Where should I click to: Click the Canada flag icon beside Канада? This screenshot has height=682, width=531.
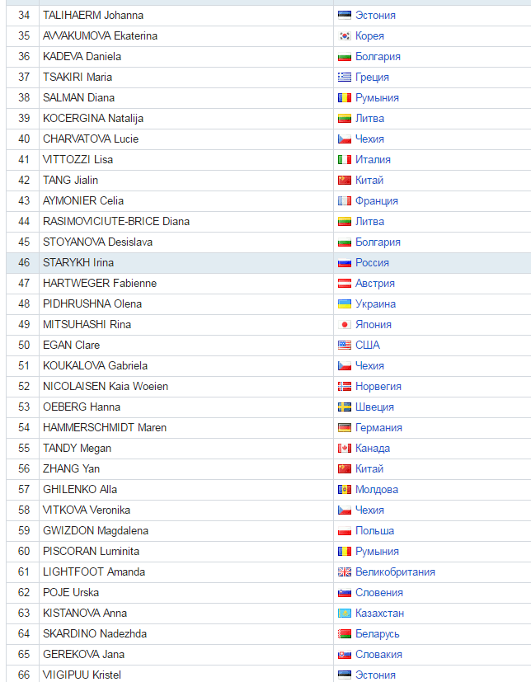click(345, 449)
